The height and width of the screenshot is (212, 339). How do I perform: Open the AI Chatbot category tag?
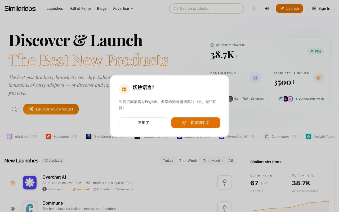click(102, 189)
